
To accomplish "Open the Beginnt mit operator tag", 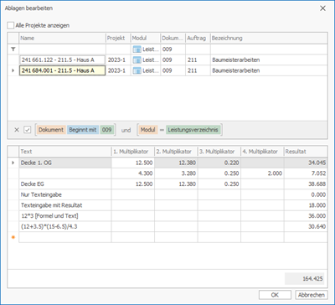I will (83, 130).
